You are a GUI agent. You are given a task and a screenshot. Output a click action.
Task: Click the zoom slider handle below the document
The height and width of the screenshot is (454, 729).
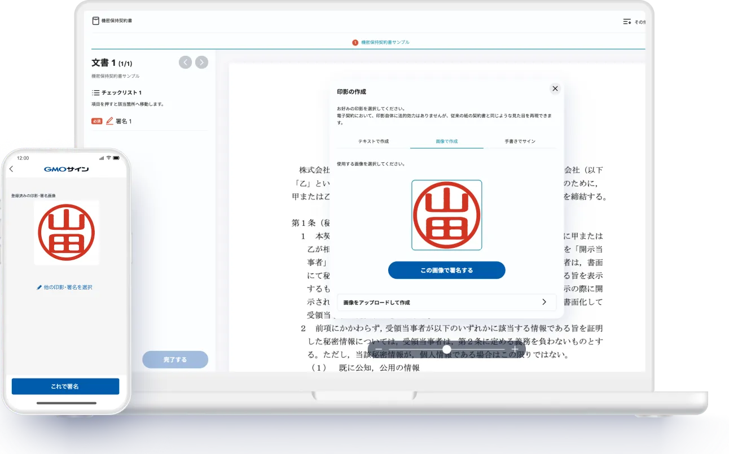[x=446, y=349]
